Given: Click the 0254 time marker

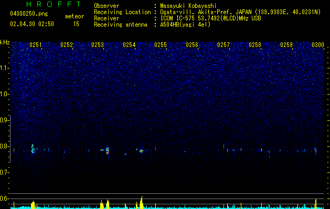Looking at the screenshot, I should [129, 45].
